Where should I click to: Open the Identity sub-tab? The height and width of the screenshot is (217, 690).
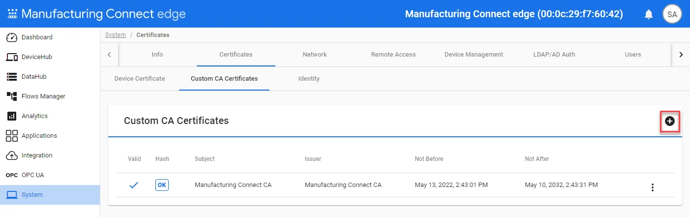point(309,79)
